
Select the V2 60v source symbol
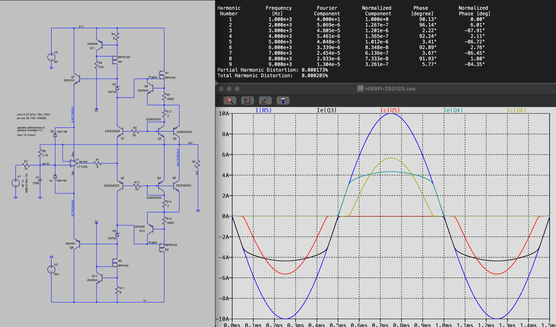tap(51, 269)
